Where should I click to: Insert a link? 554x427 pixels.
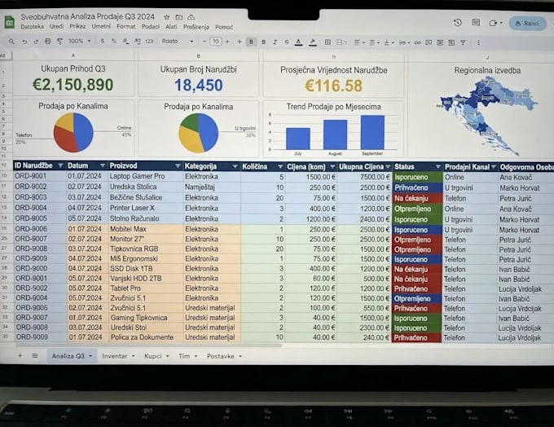(417, 42)
